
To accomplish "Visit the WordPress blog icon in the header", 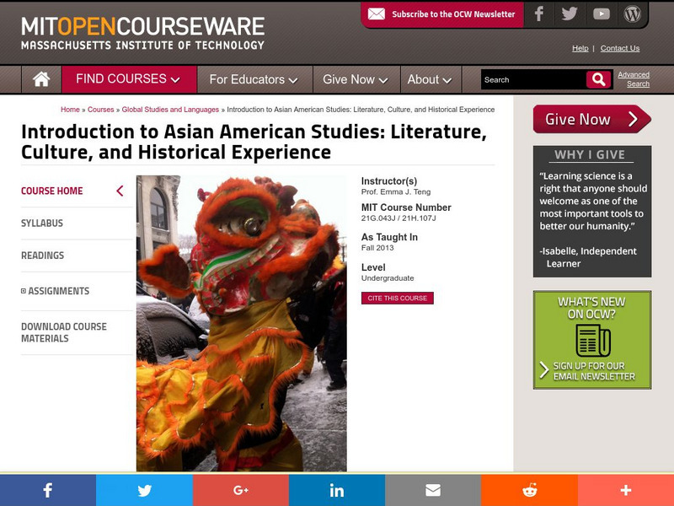I will click(633, 14).
